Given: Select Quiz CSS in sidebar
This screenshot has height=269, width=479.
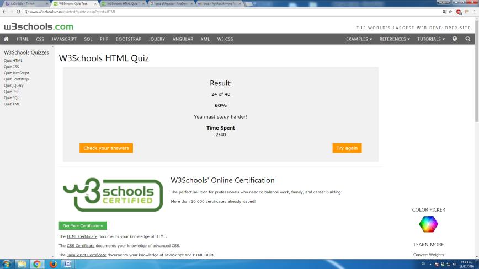Looking at the screenshot, I should 11,67.
